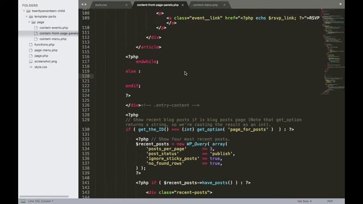Click the 'no_found_rows' array key
Image resolution: width=363 pixels, height=204 pixels.
click(165, 164)
